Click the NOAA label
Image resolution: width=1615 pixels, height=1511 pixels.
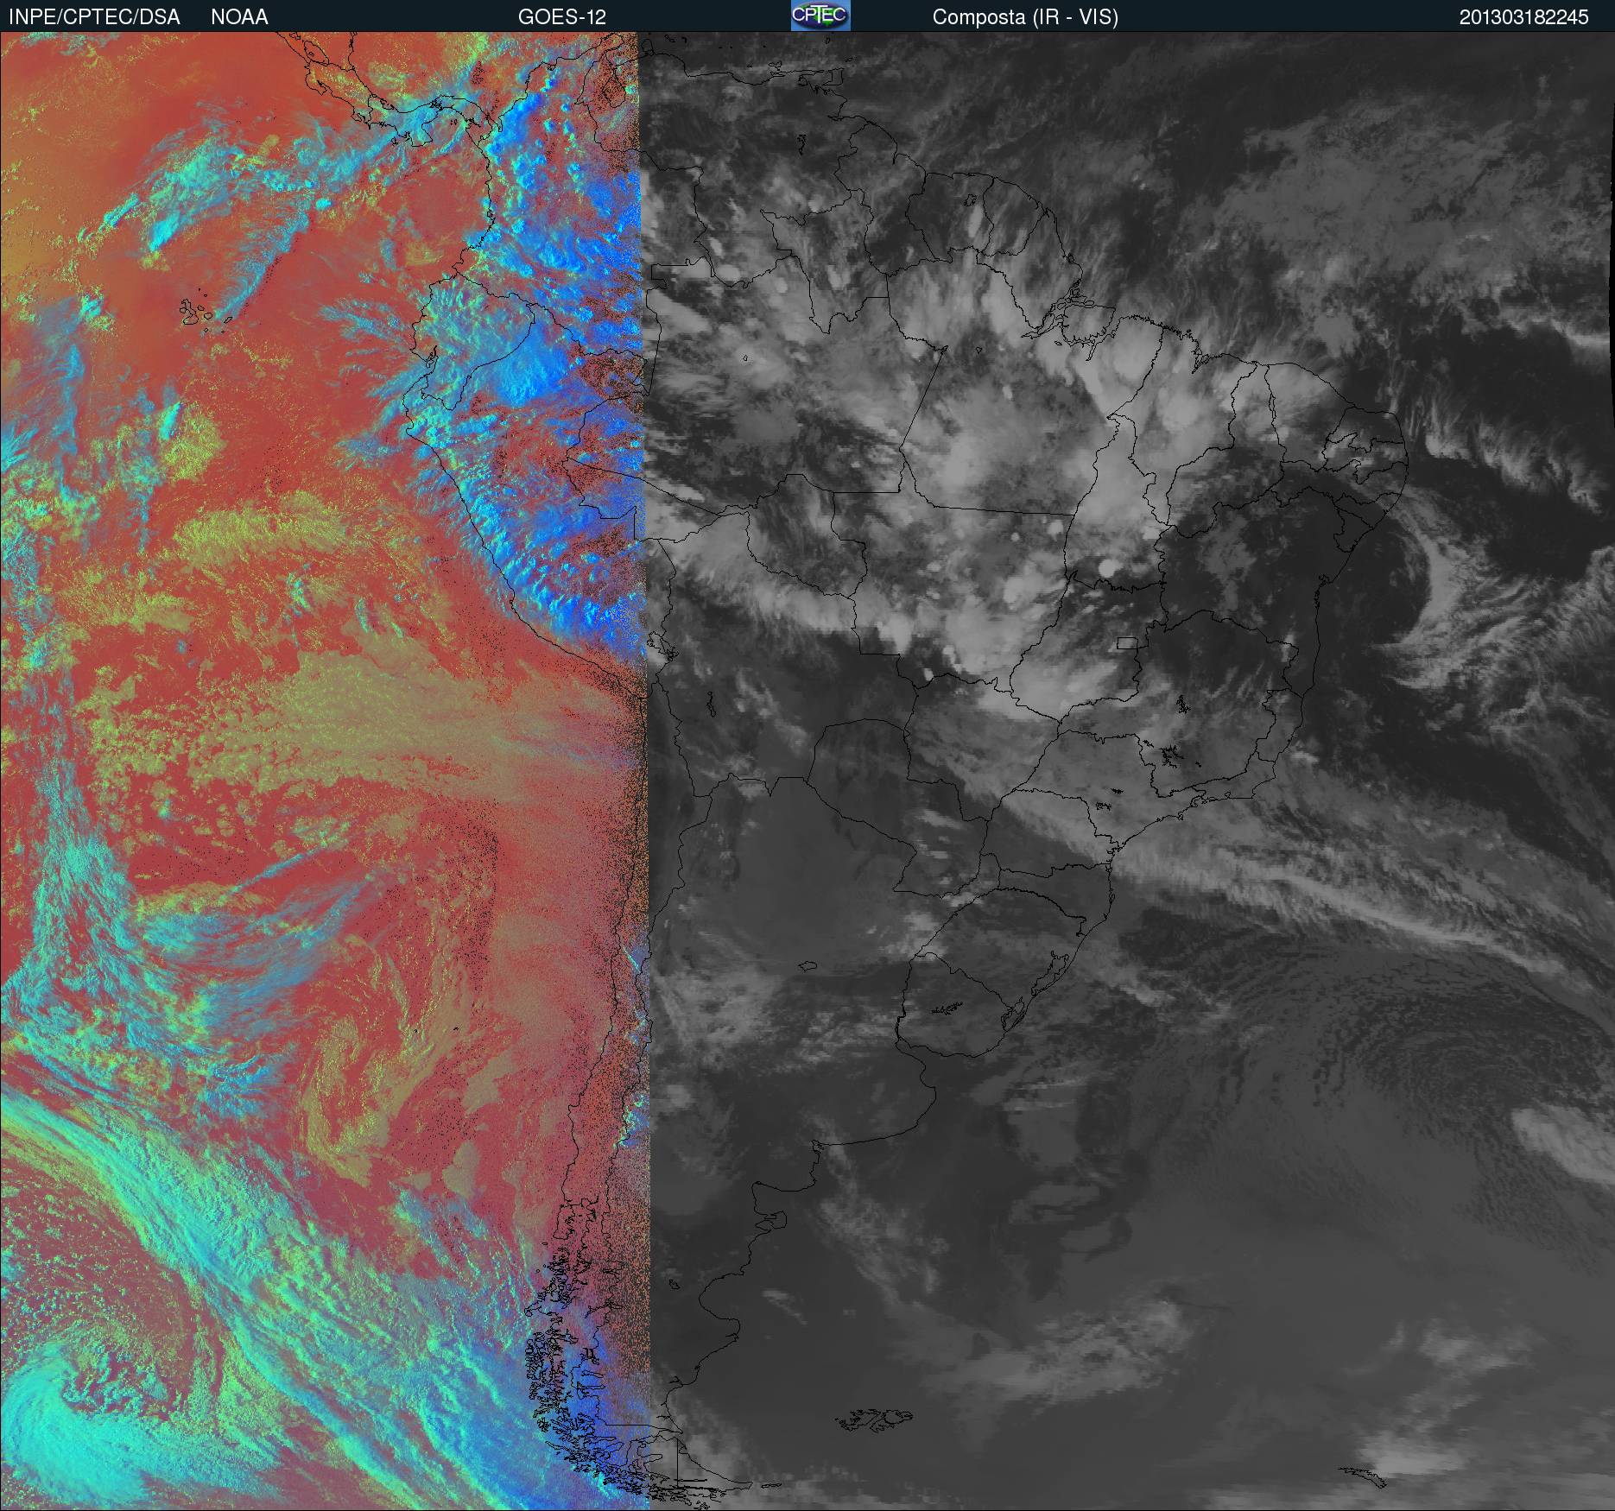pyautogui.click(x=239, y=17)
